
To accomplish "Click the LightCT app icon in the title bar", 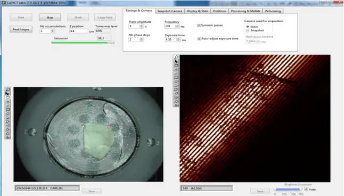I will pos(4,3).
